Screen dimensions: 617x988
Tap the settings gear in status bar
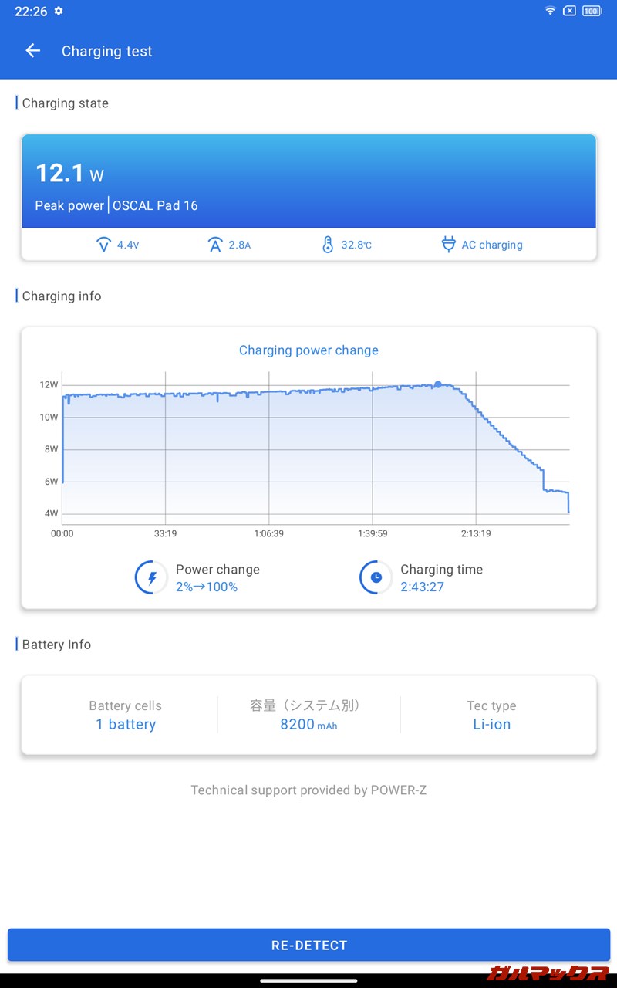click(x=59, y=12)
